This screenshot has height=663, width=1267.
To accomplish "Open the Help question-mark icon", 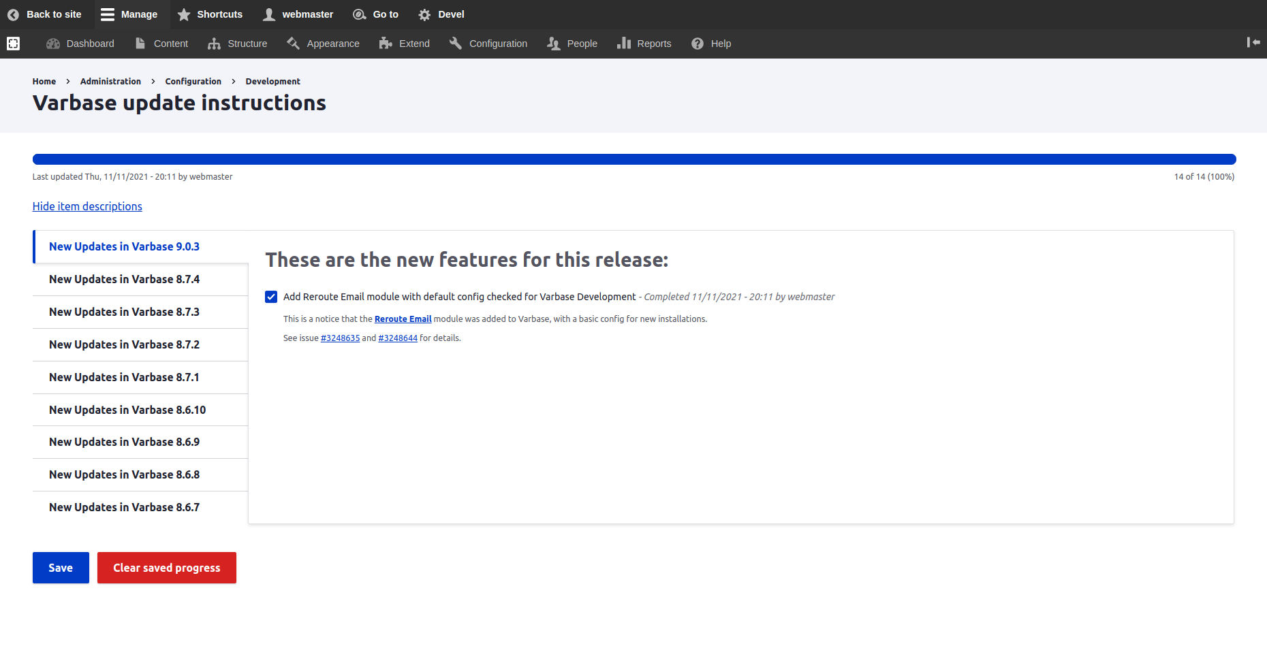I will tap(696, 43).
